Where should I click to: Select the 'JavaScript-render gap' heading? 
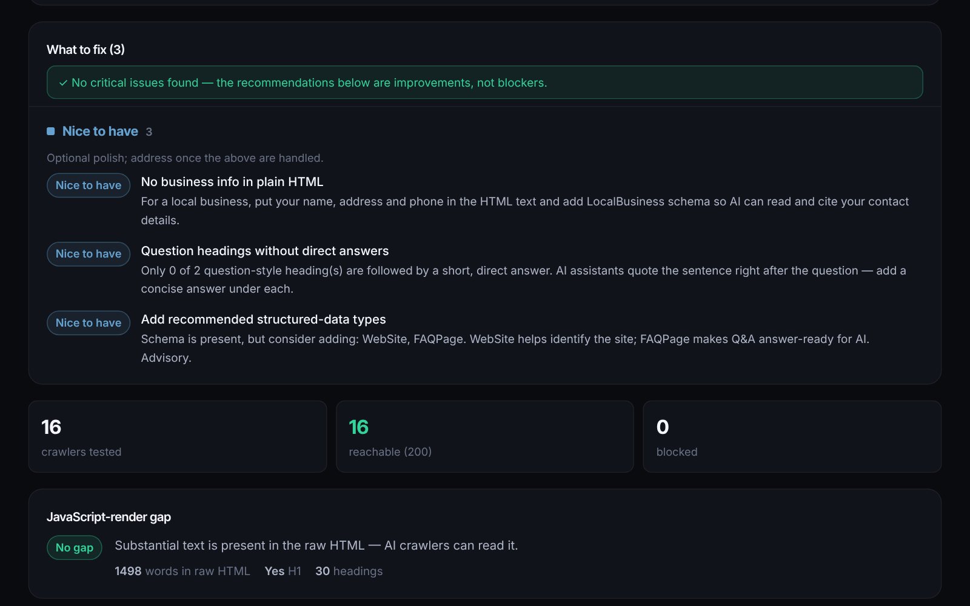pos(109,517)
